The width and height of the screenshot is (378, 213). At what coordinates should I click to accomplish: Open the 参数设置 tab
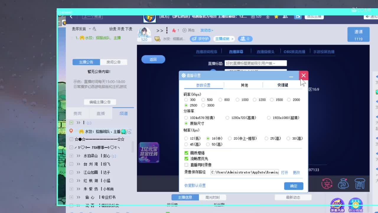click(x=203, y=85)
